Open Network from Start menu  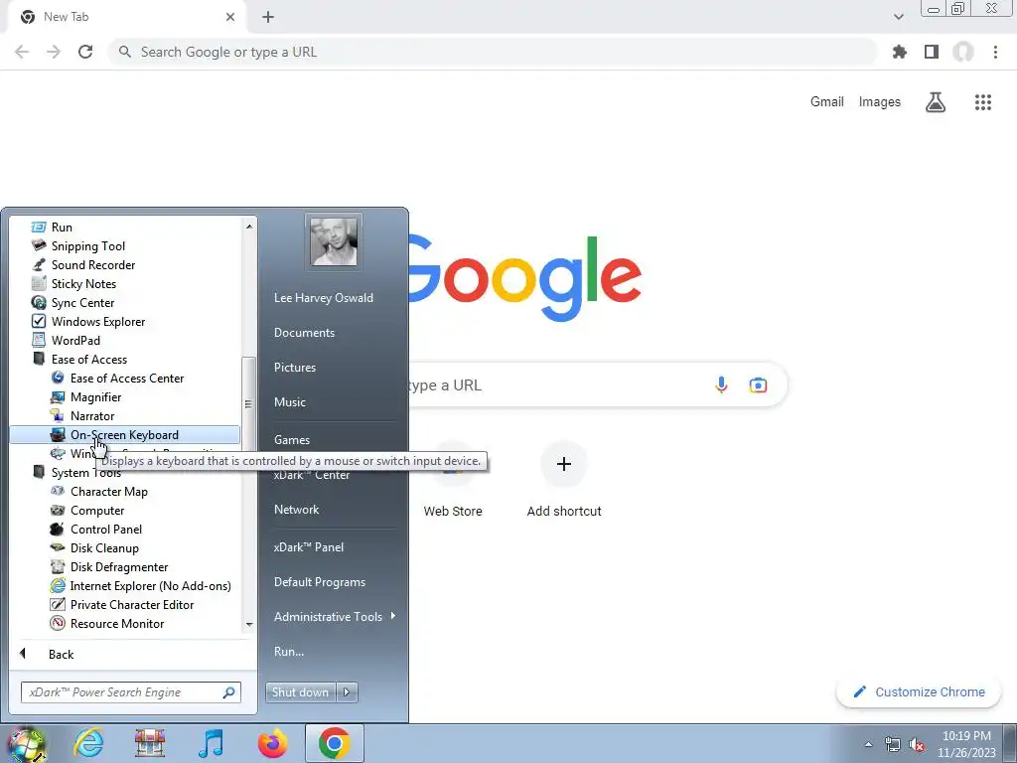coord(296,510)
